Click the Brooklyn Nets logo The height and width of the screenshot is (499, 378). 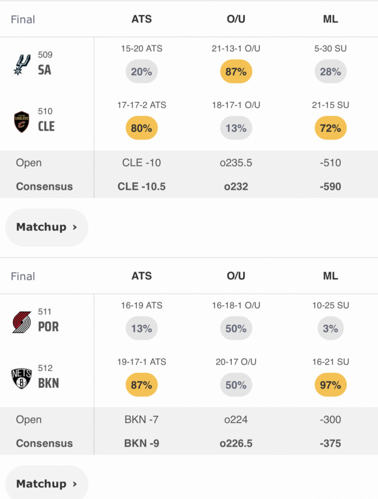pyautogui.click(x=21, y=379)
